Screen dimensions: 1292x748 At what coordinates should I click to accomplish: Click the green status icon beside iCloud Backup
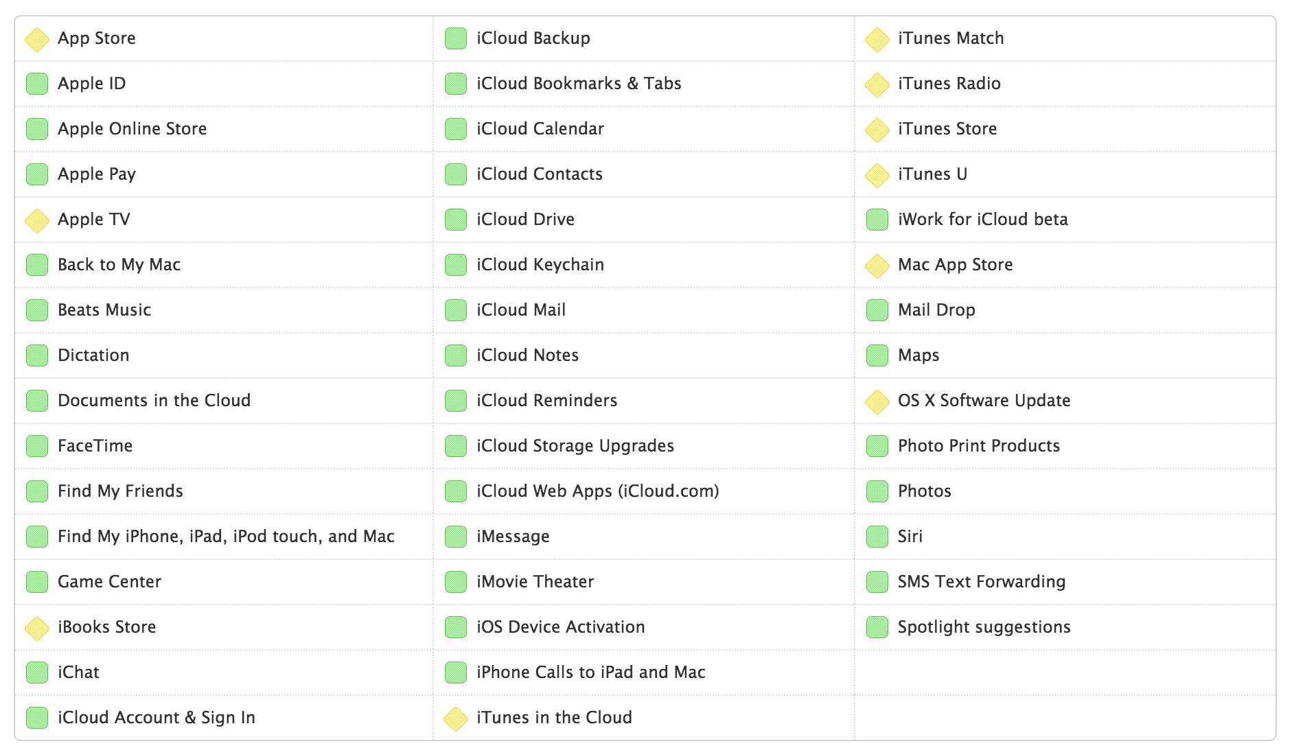click(x=456, y=39)
